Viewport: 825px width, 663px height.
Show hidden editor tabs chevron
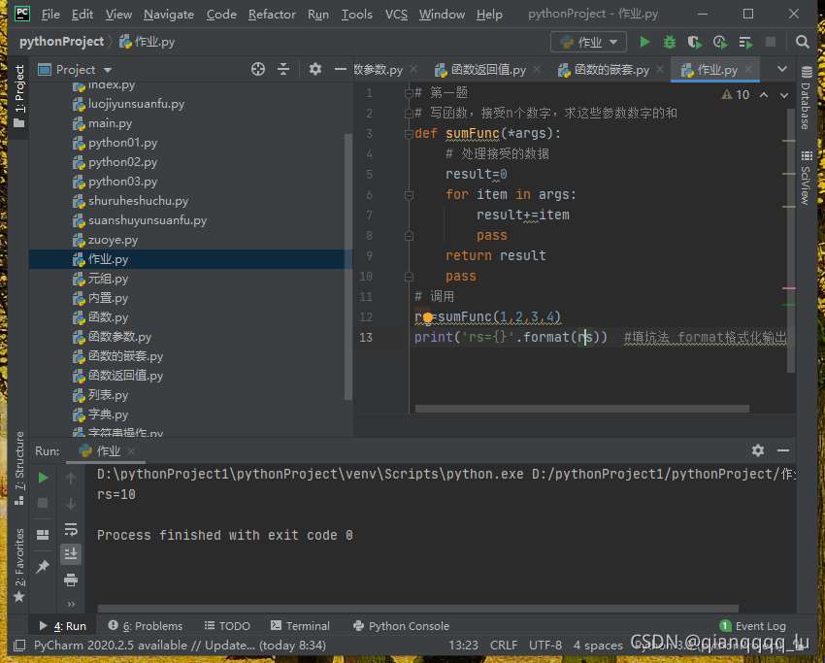782,69
